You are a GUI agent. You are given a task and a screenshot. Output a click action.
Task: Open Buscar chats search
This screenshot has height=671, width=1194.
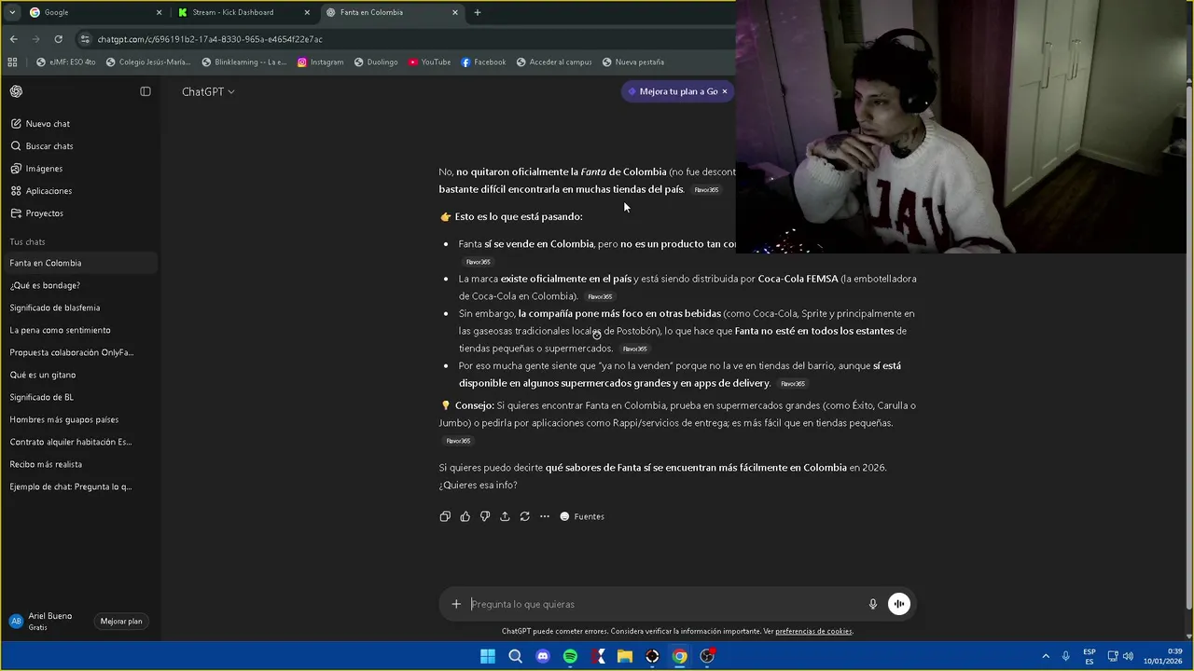click(x=79, y=146)
